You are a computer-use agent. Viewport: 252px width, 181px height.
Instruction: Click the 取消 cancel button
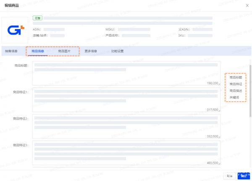click(x=229, y=176)
